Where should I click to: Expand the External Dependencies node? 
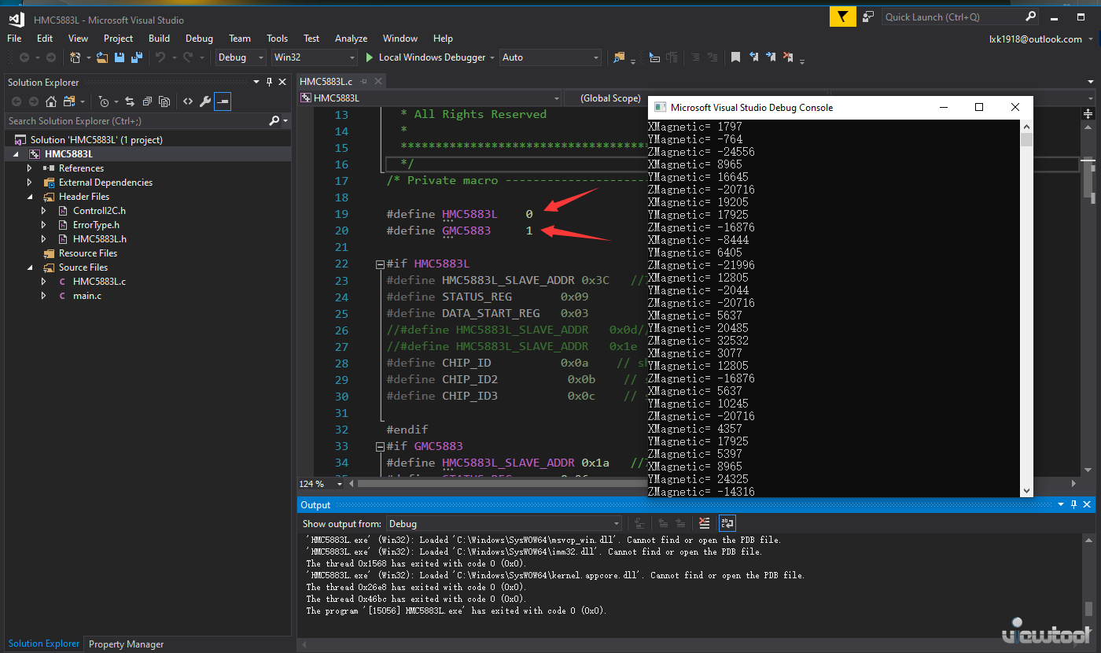[30, 183]
